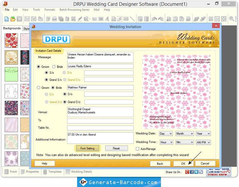Open the Mail menu
This screenshot has height=187, width=239.
pos(97,10)
